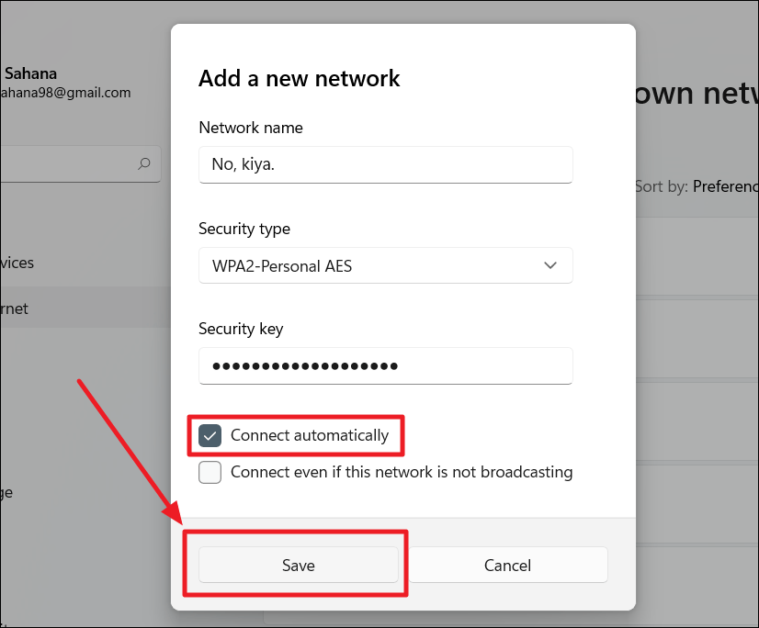
Task: Click the chevron arrow beside WPA2-Personal AES
Action: coord(550,265)
